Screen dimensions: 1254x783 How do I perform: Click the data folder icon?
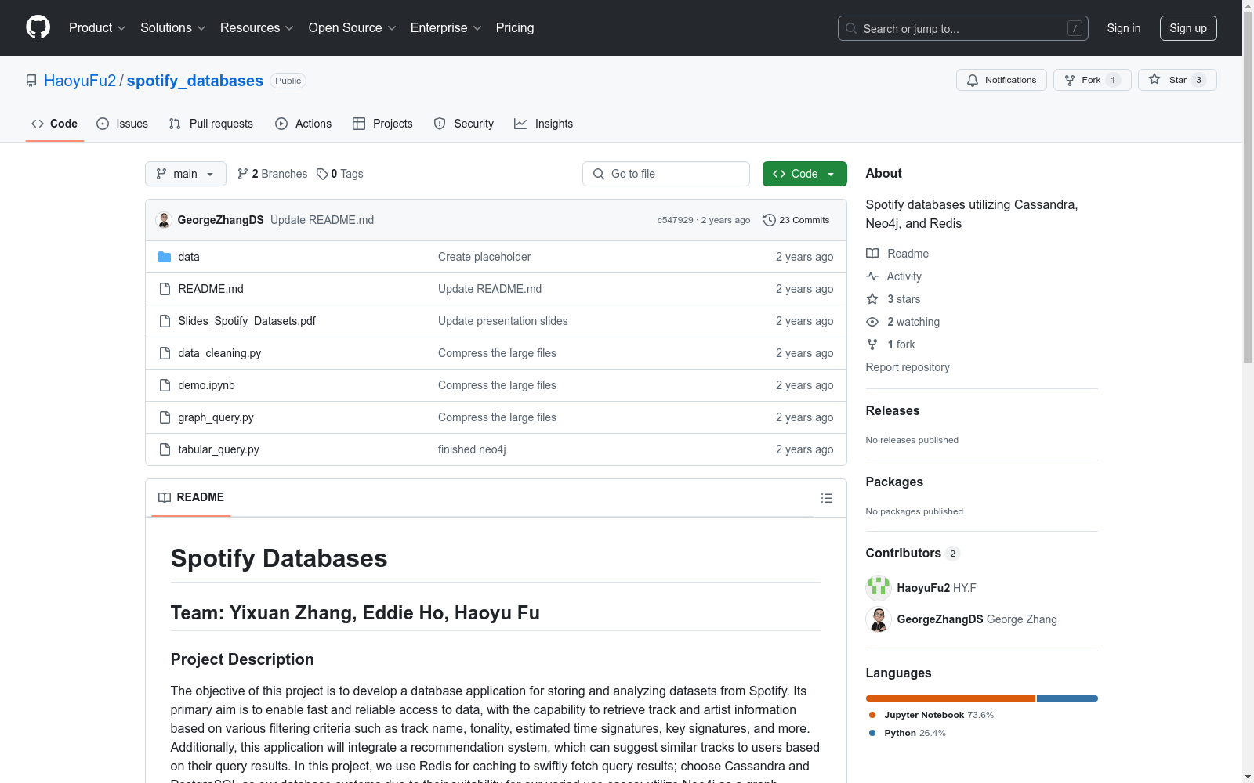[165, 256]
